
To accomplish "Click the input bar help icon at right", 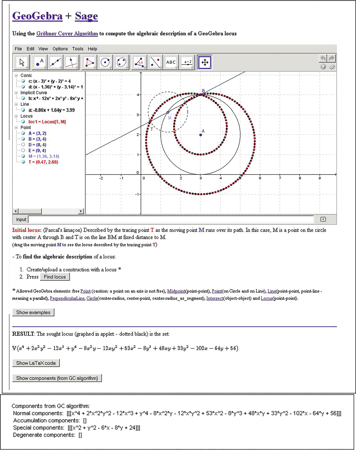I will [323, 219].
